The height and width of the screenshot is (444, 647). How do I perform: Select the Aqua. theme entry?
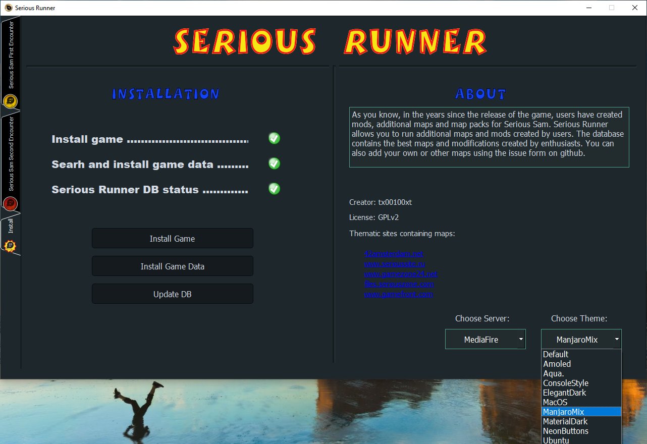581,373
